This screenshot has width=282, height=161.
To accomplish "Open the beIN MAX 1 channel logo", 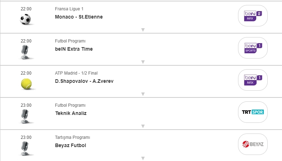I will (253, 80).
